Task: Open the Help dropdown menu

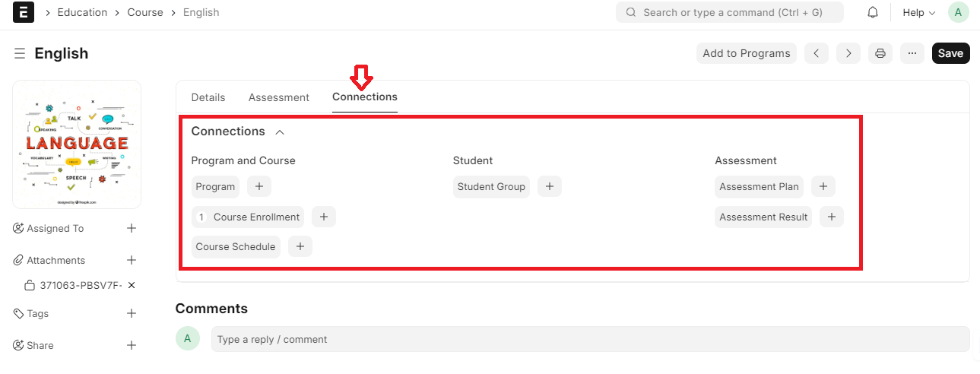Action: pyautogui.click(x=918, y=13)
